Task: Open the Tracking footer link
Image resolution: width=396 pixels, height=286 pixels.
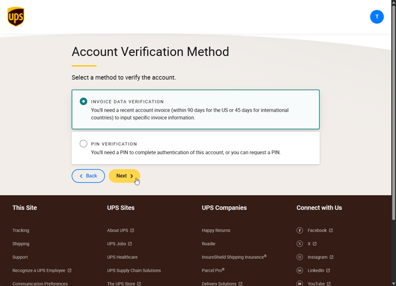Action: click(x=21, y=230)
